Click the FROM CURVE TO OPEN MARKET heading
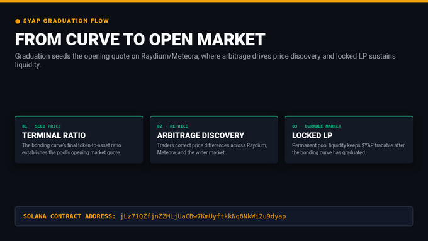Image resolution: width=428 pixels, height=241 pixels. click(x=140, y=39)
